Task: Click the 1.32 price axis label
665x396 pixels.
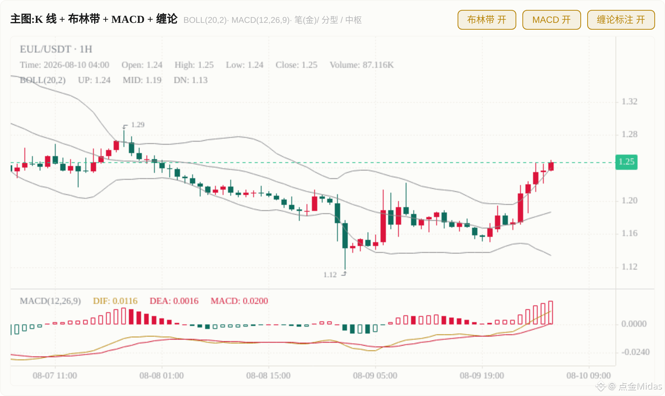Action: tap(630, 101)
